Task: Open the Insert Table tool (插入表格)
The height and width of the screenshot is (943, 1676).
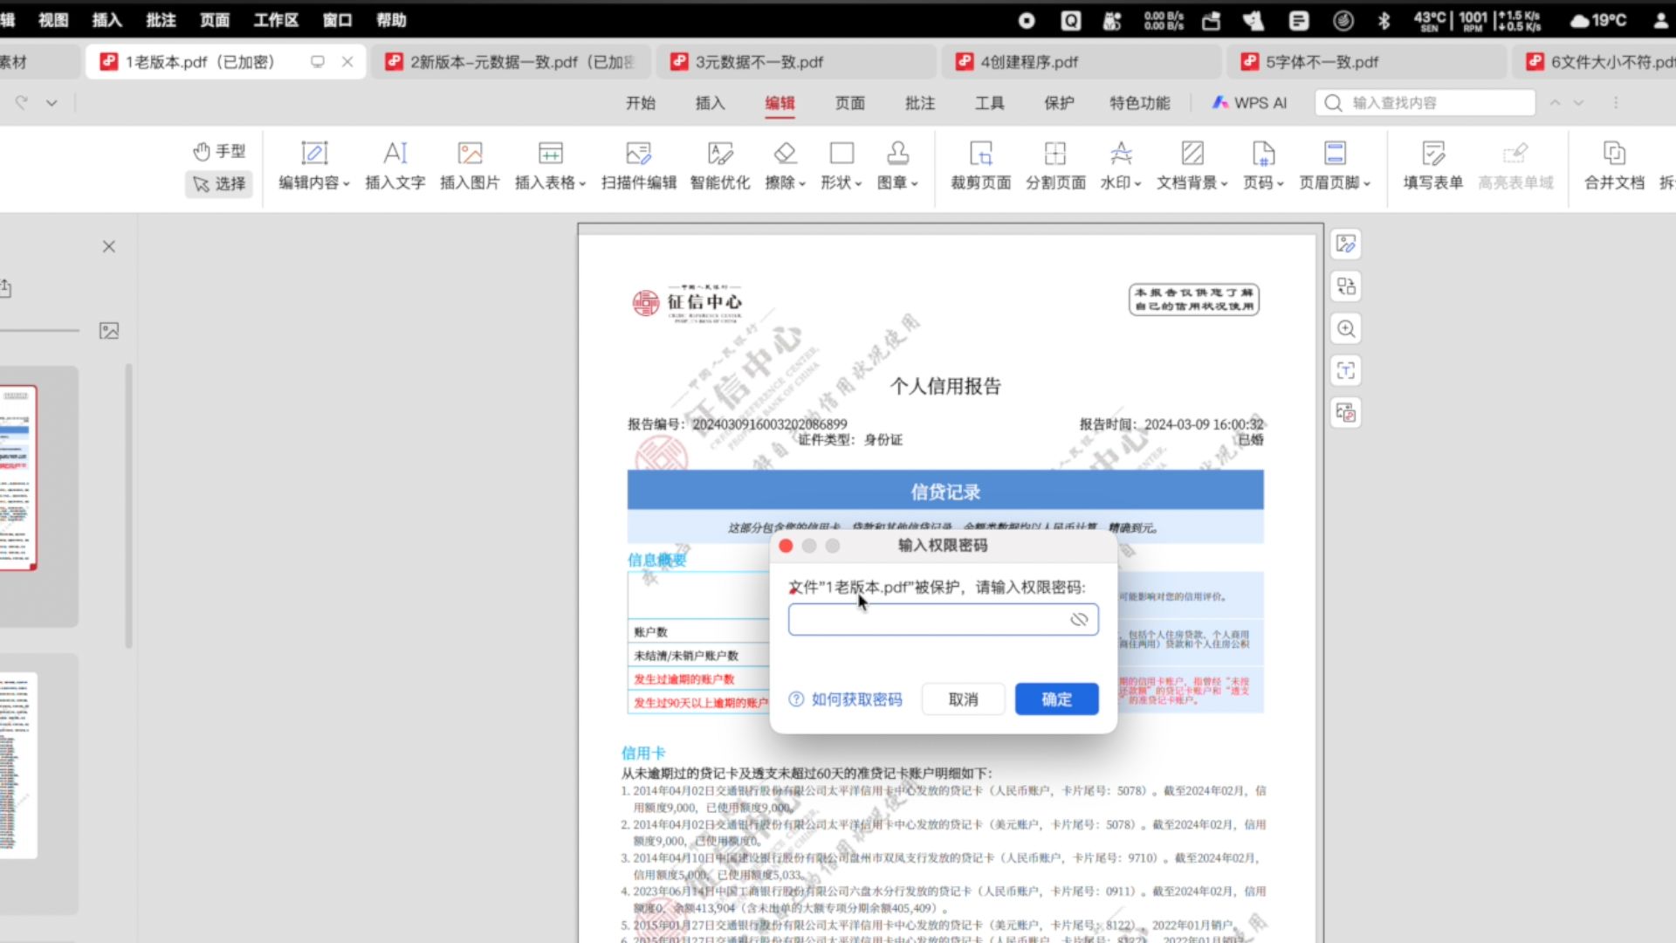Action: point(550,165)
